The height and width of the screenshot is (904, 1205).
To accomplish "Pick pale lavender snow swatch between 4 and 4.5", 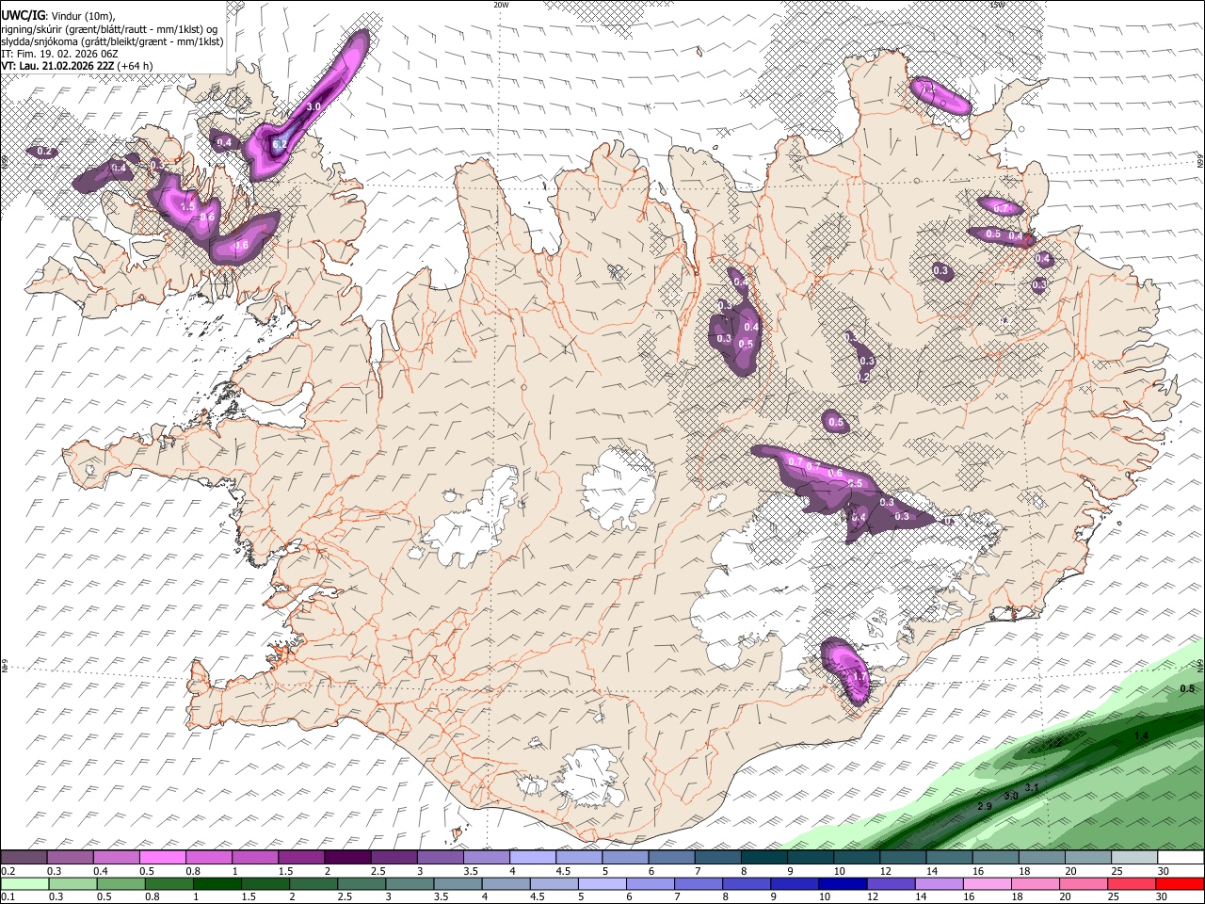I will [533, 858].
